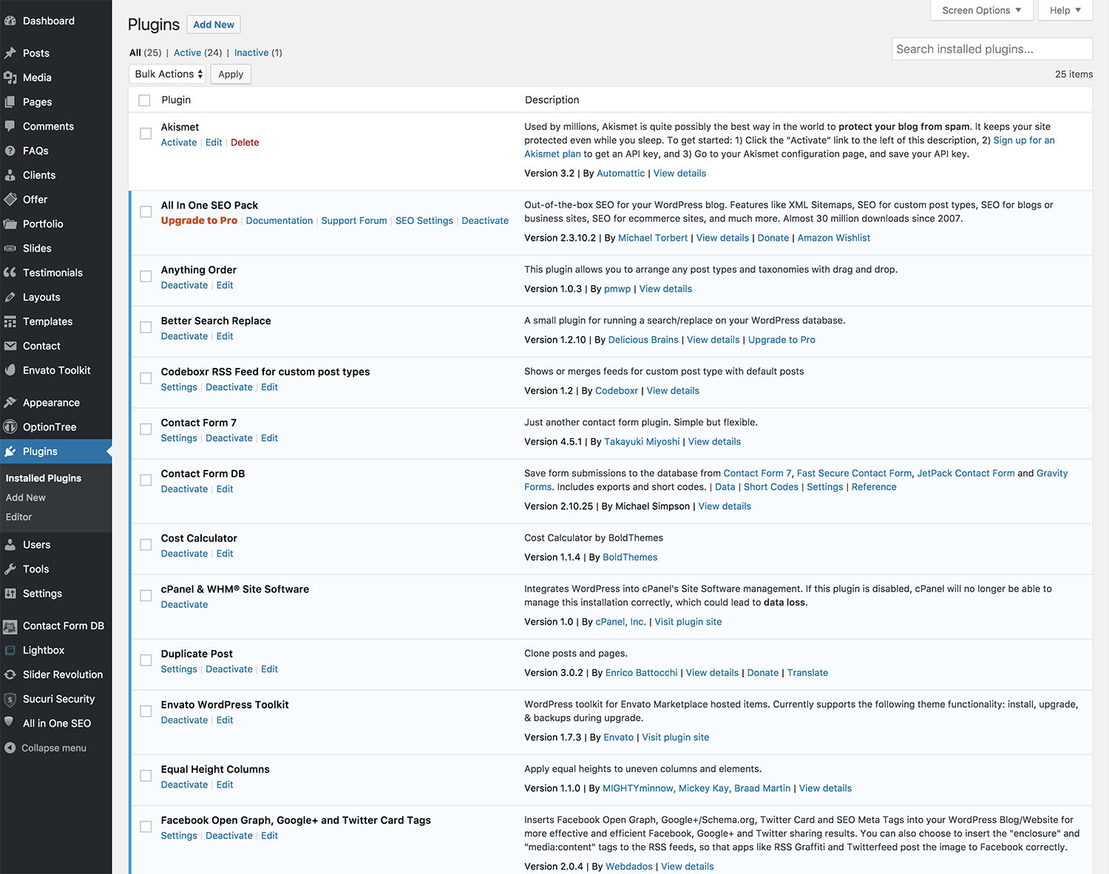Check the Akismet plugin checkbox

(x=146, y=134)
